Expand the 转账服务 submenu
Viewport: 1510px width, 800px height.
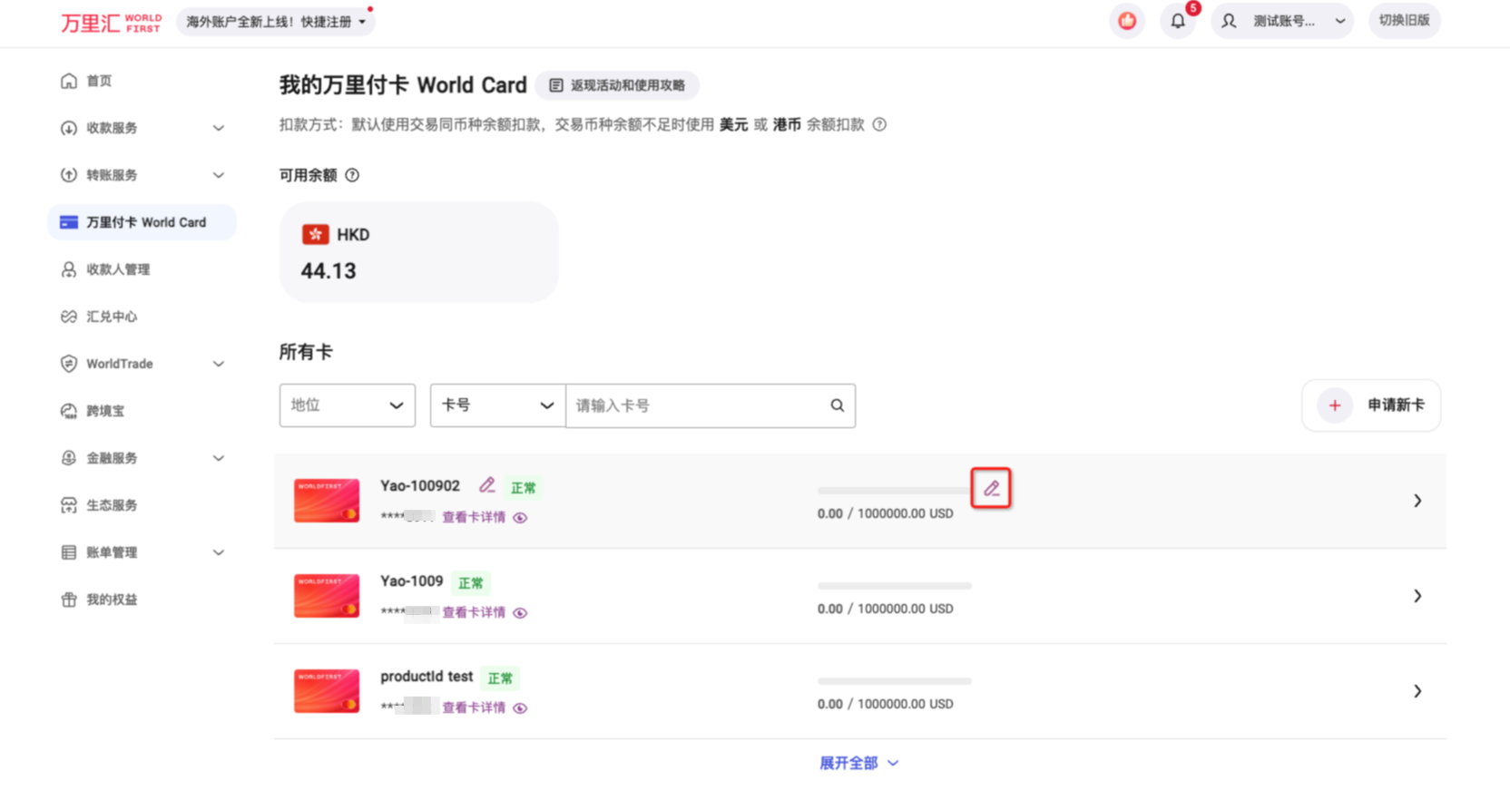coord(219,175)
